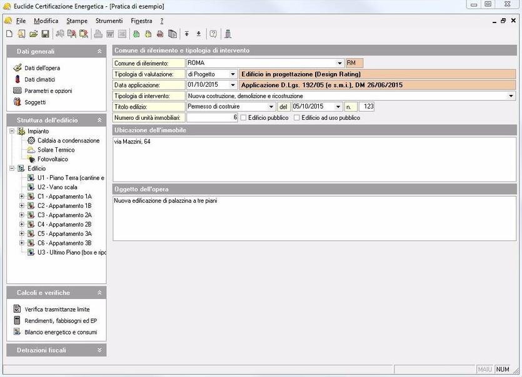Click the Oggetto dell'opera text field
522x377 pixels.
coord(314,217)
